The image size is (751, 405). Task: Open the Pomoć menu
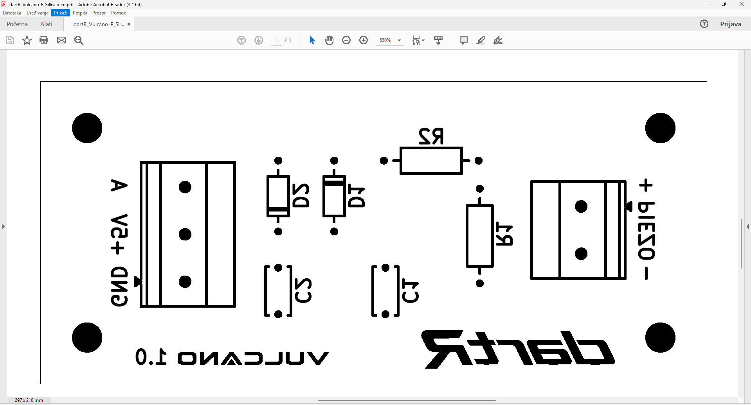coord(119,13)
